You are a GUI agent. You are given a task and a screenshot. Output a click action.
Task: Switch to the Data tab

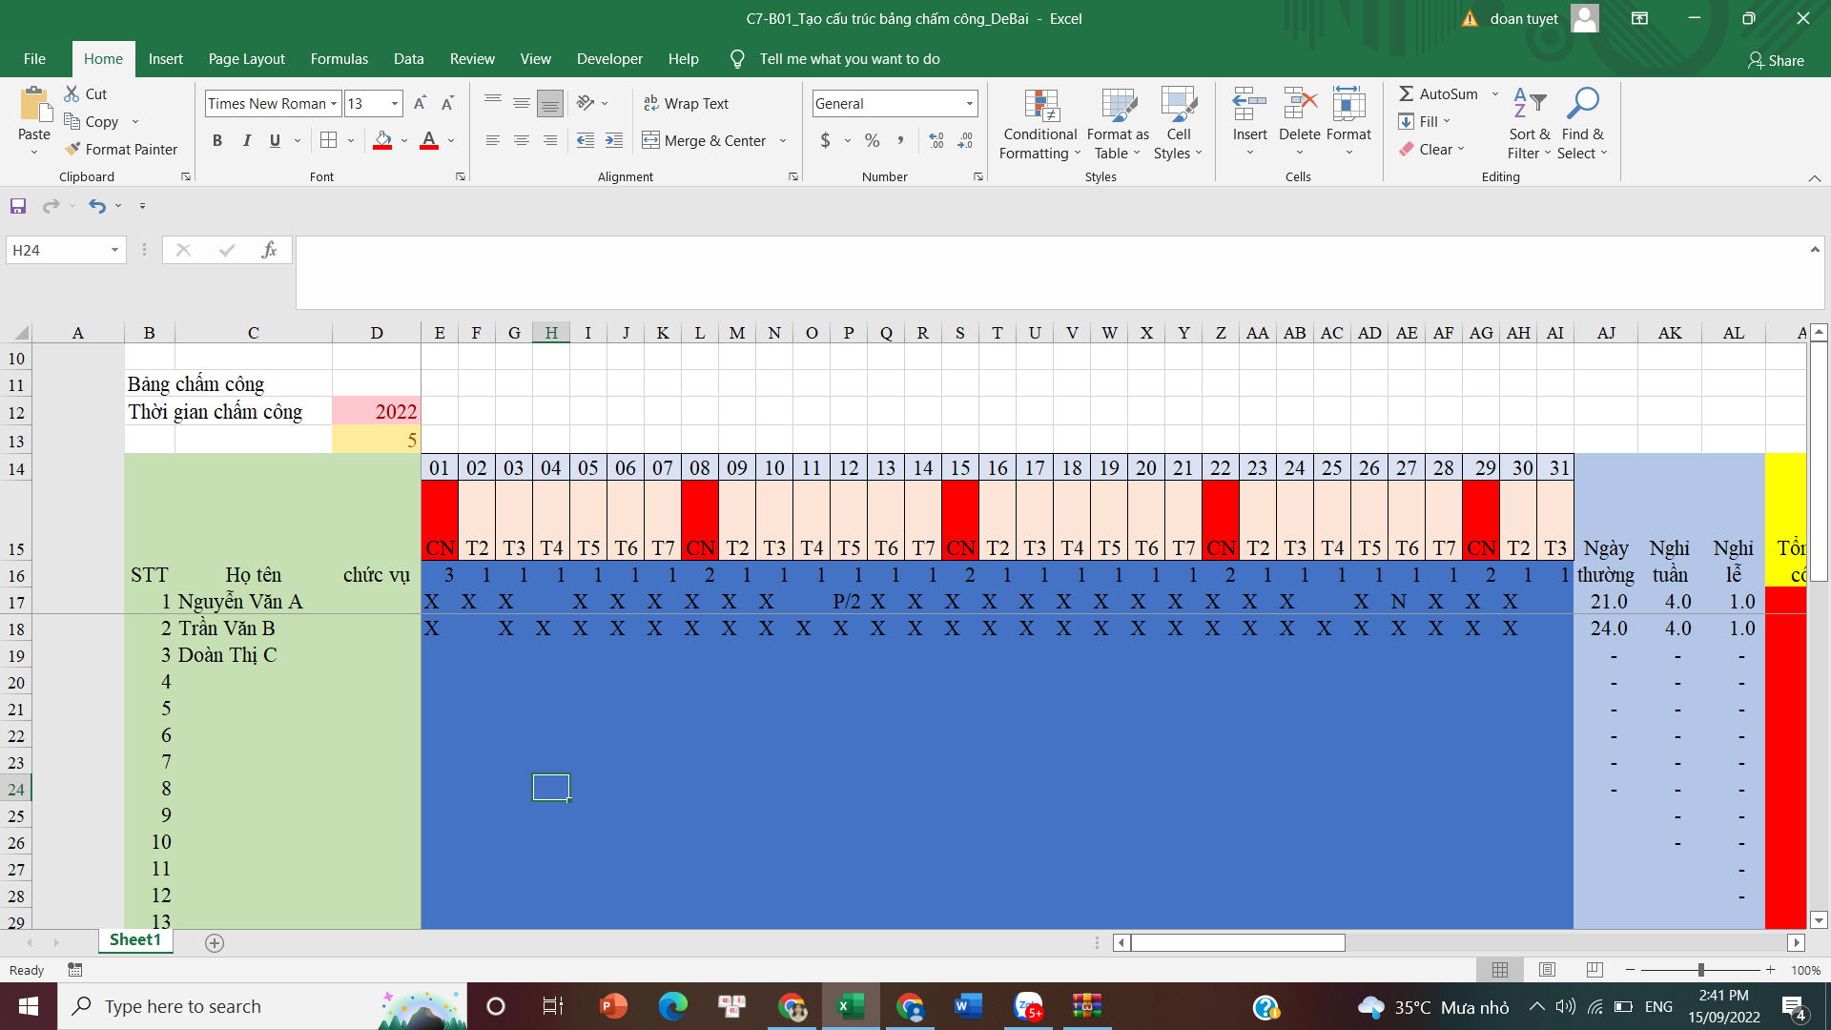coord(409,59)
